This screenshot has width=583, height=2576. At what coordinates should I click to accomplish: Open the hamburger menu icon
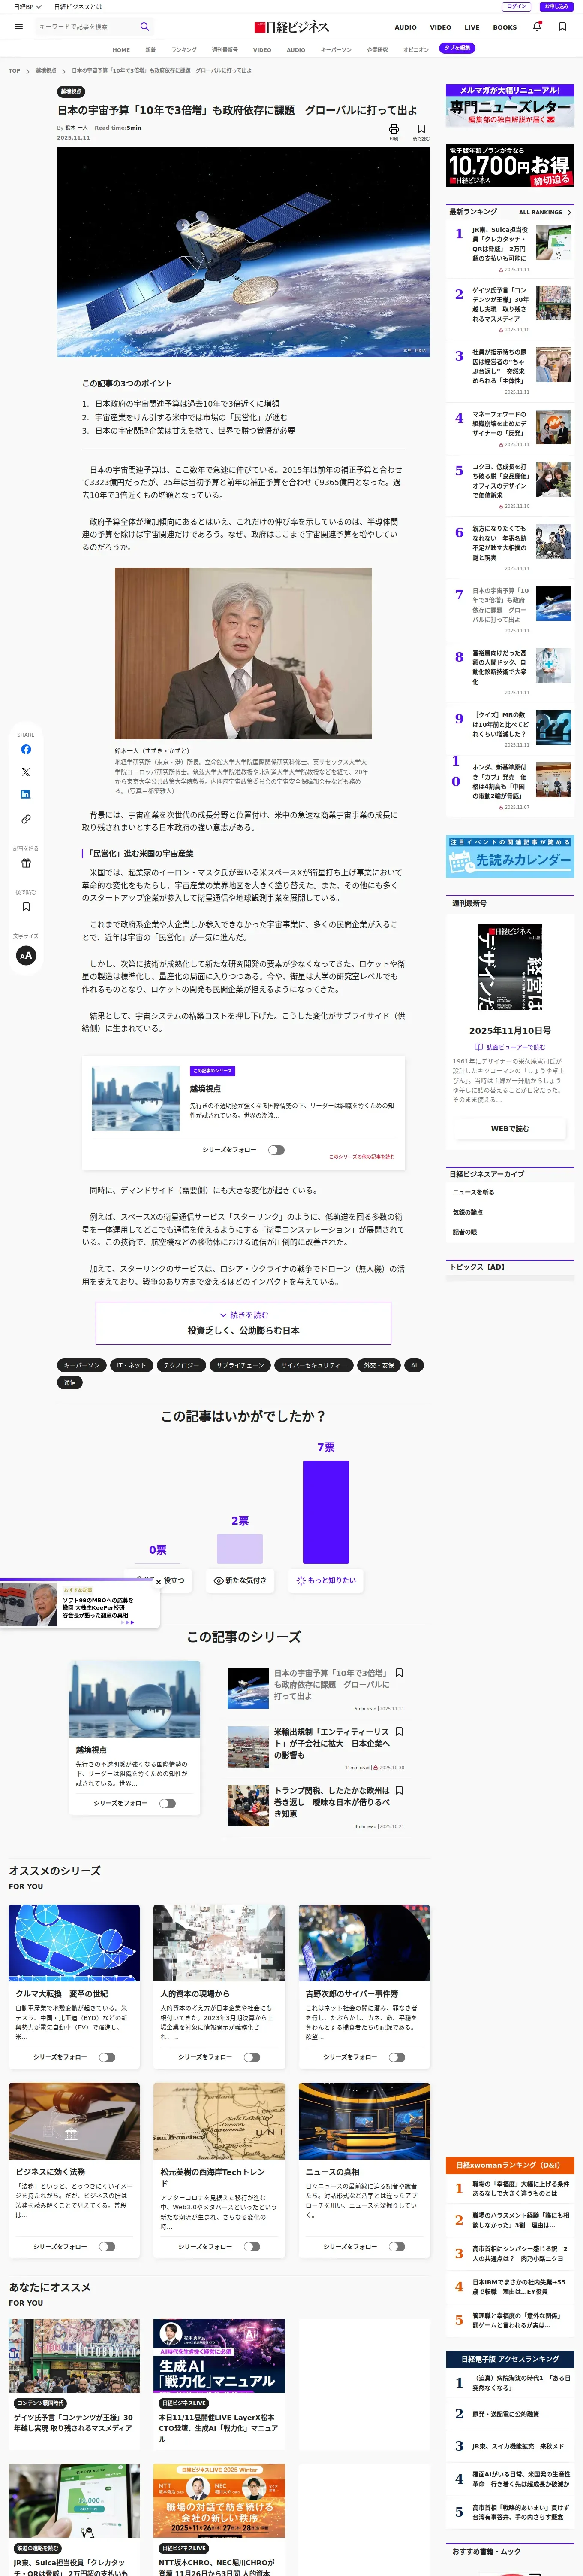pyautogui.click(x=18, y=26)
